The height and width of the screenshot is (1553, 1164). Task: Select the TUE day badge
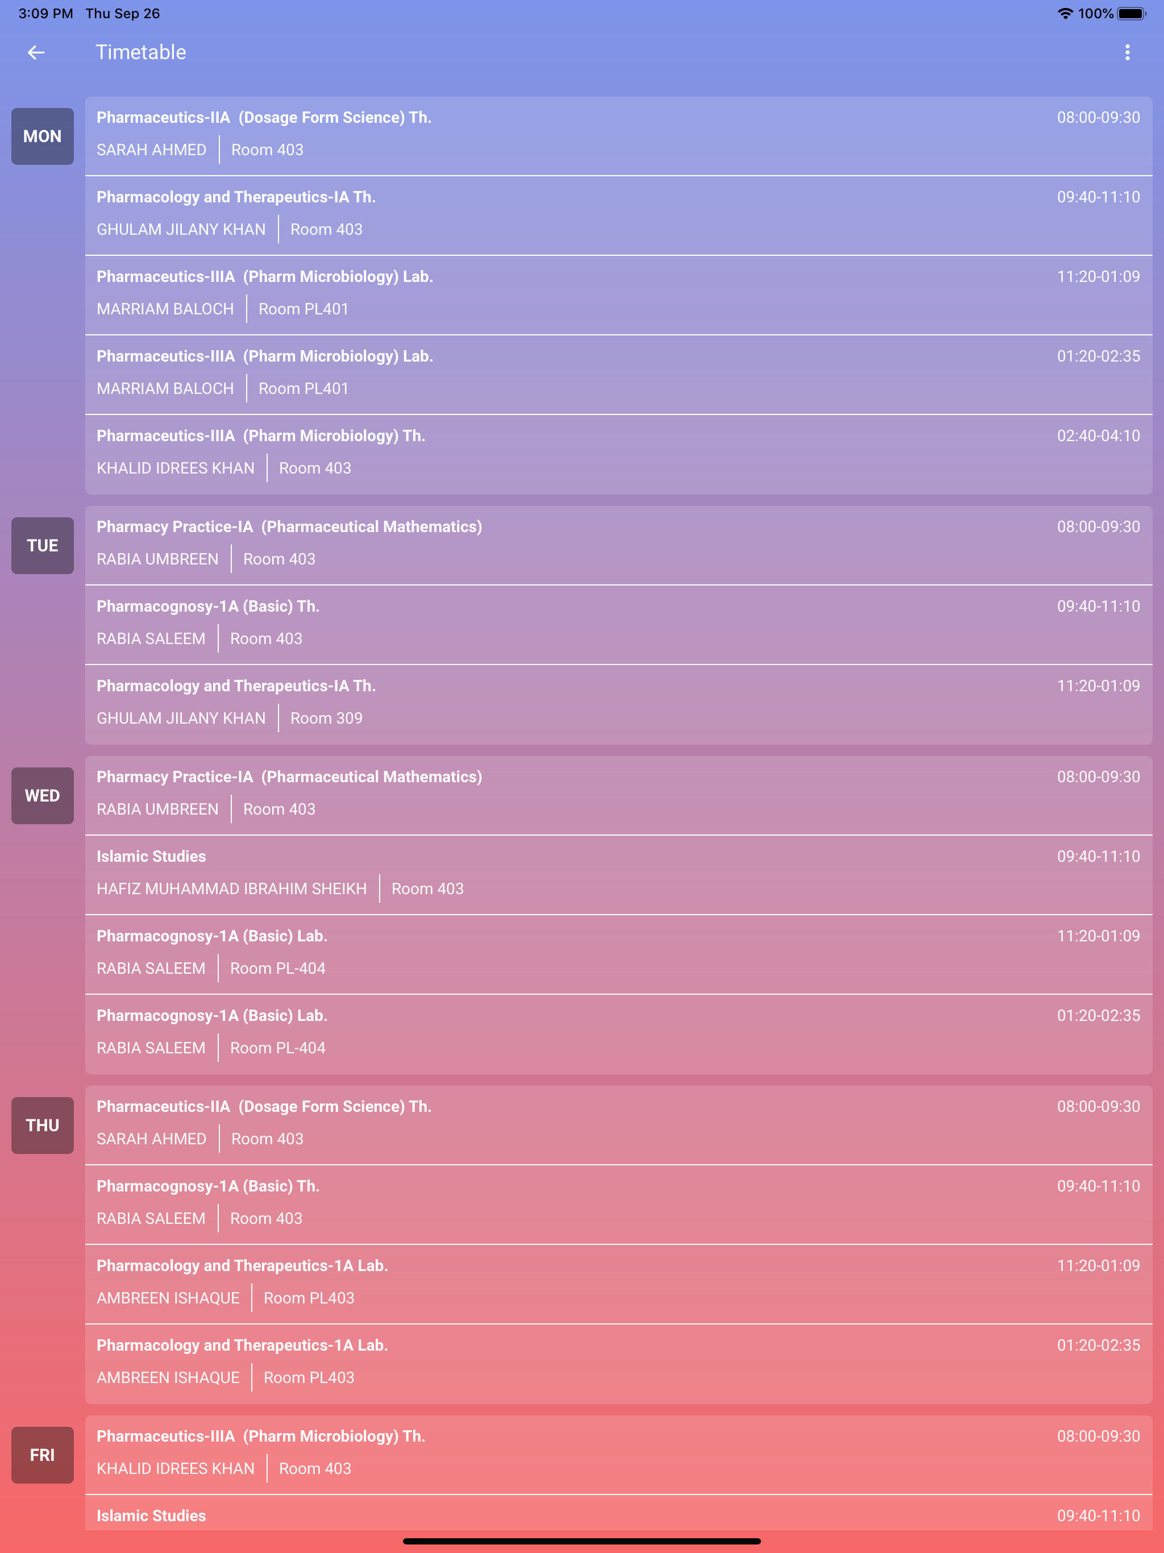(x=42, y=546)
